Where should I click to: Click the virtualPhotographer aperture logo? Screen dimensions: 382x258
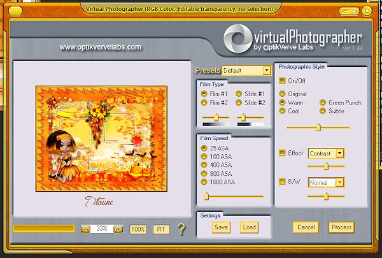click(x=237, y=38)
